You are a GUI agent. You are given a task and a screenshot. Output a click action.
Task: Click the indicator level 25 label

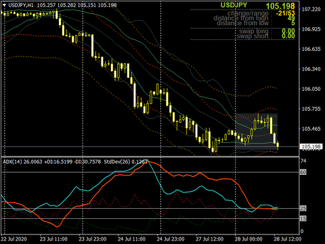click(x=303, y=208)
